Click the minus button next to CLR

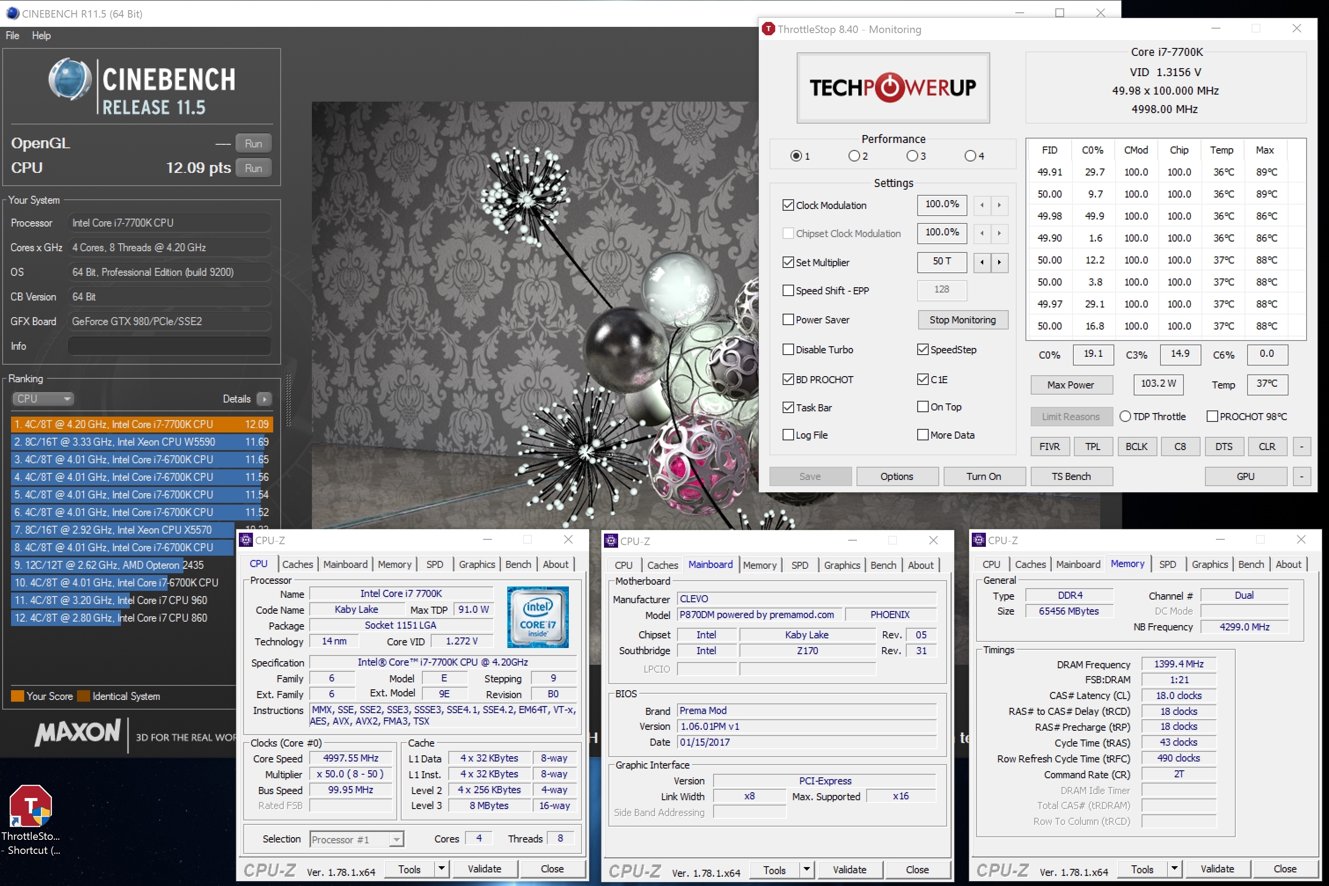(x=1301, y=447)
